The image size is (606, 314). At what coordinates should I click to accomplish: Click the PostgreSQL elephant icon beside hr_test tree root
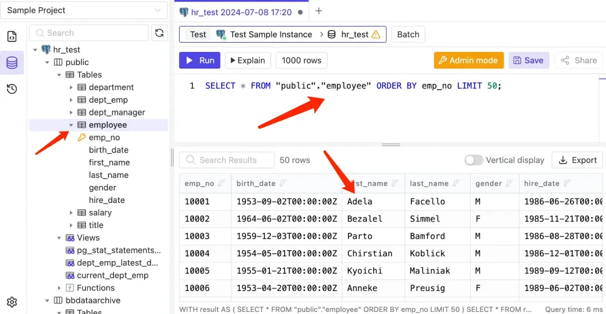pyautogui.click(x=46, y=49)
